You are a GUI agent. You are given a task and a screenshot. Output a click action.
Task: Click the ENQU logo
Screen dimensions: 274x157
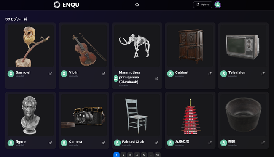[67, 5]
